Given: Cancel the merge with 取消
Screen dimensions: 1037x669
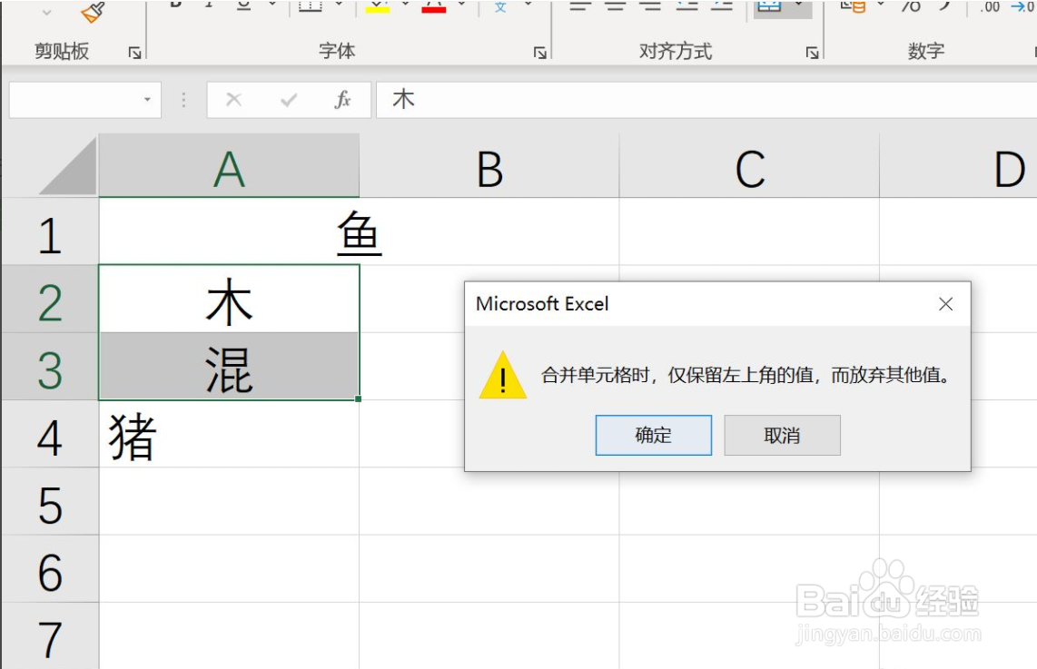Looking at the screenshot, I should (781, 436).
